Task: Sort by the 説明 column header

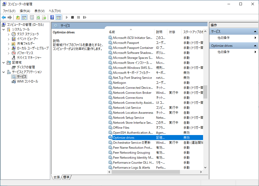Action: point(161,32)
